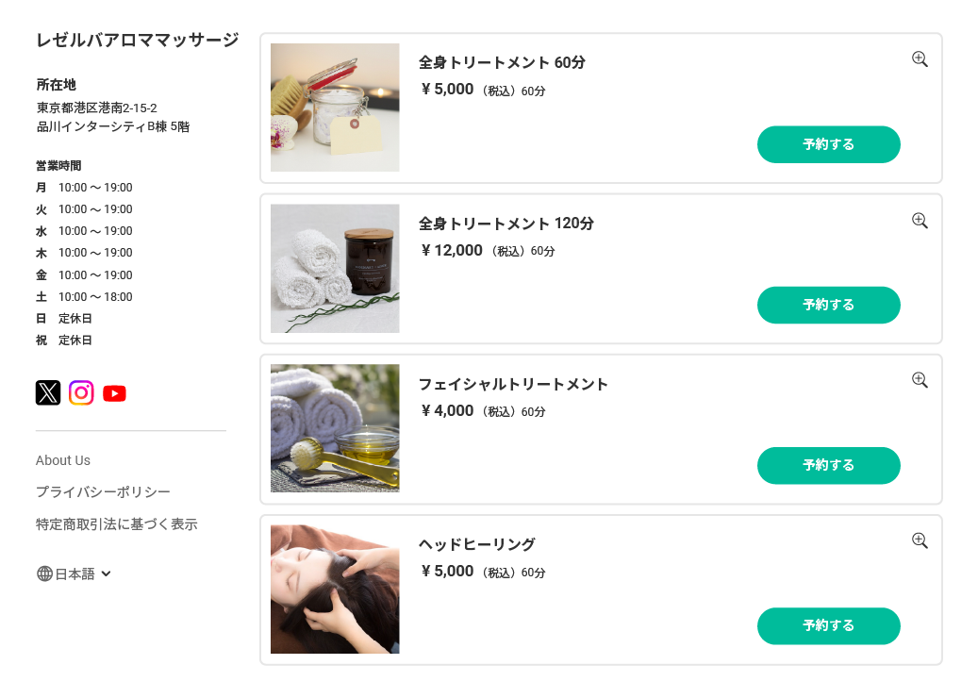This screenshot has height=698, width=978.
Task: Expand the 日本語 language dropdown
Action: [x=106, y=573]
